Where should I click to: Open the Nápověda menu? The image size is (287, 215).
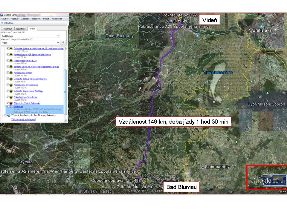57,19
